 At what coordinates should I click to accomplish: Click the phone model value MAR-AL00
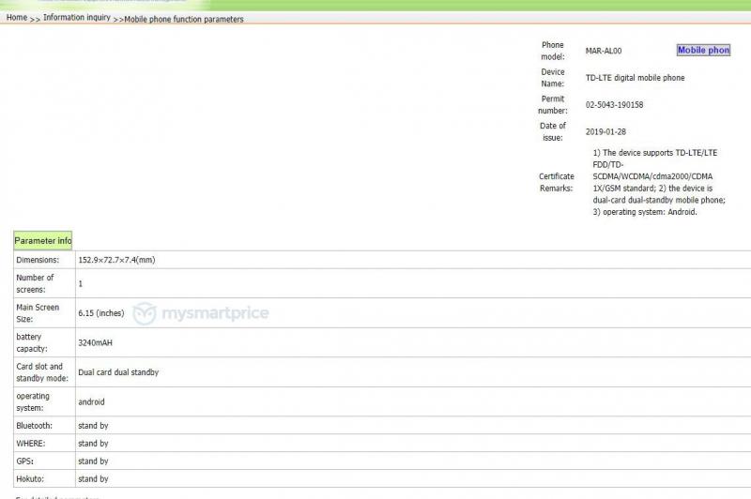point(604,51)
